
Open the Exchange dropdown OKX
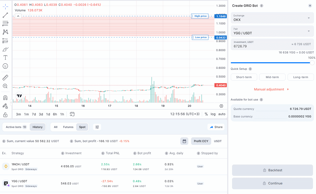272,18
